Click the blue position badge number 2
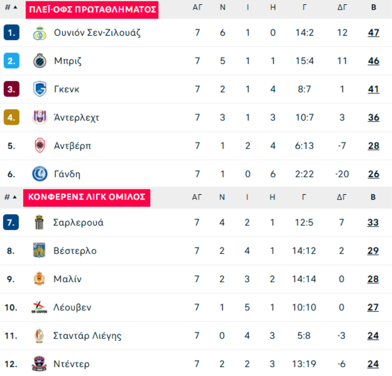392x376 pixels. click(x=11, y=61)
